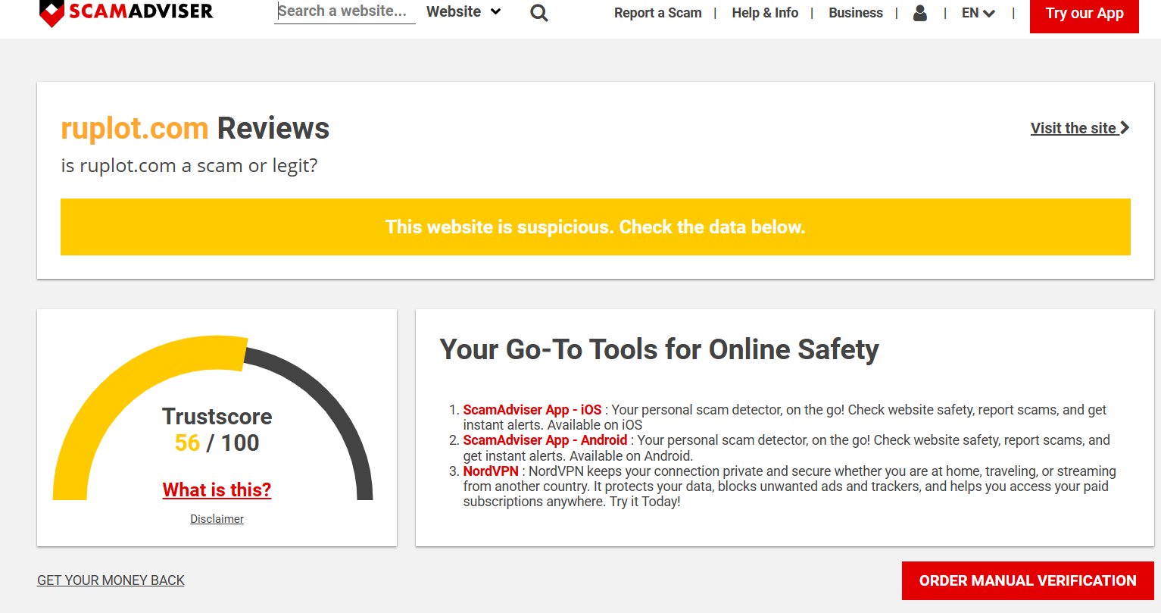1161x613 pixels.
Task: Click the Order Manual Verification button
Action: click(x=1027, y=580)
